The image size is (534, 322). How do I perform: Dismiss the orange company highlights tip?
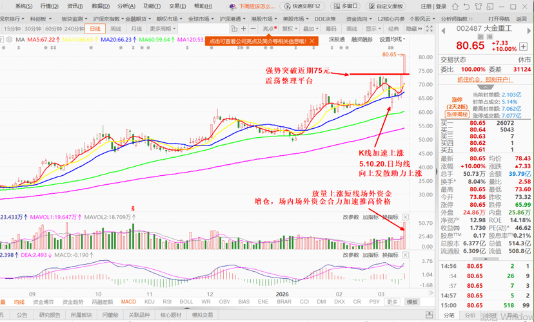(312, 41)
